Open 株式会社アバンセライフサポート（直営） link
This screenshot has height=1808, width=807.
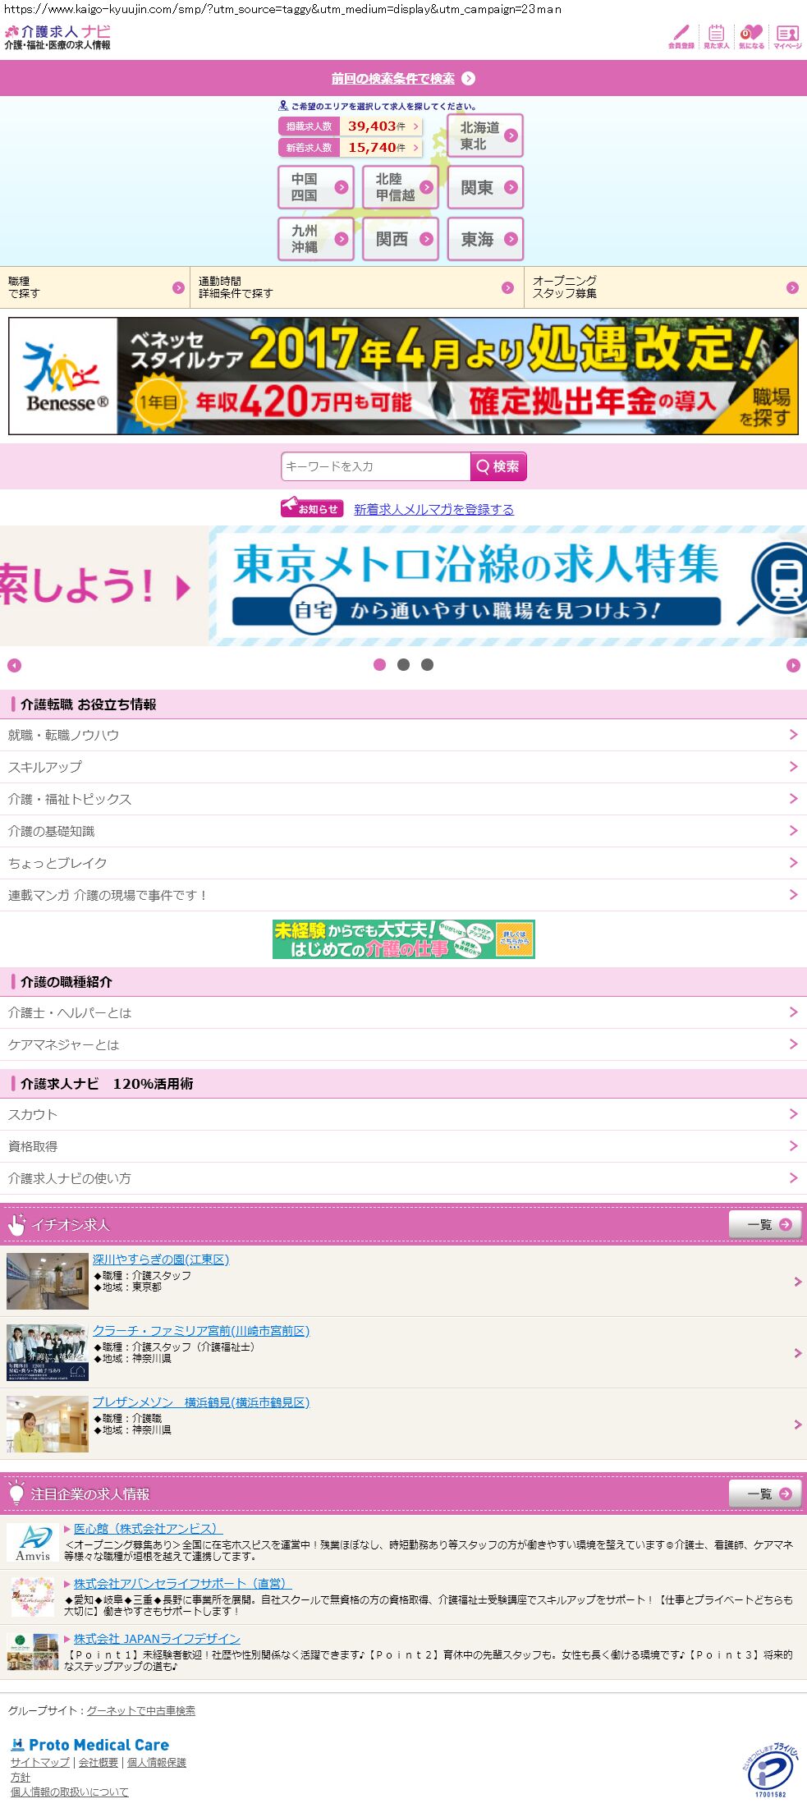(x=182, y=1583)
